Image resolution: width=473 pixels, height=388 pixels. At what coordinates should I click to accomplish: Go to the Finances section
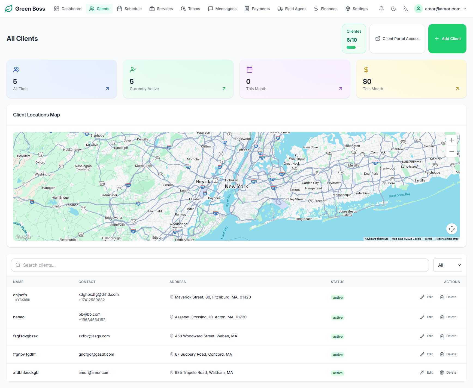(325, 9)
